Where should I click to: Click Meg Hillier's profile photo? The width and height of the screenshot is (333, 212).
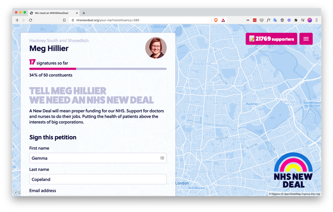pos(156,48)
